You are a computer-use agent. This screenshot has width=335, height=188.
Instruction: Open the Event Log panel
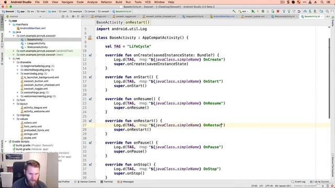(298, 182)
